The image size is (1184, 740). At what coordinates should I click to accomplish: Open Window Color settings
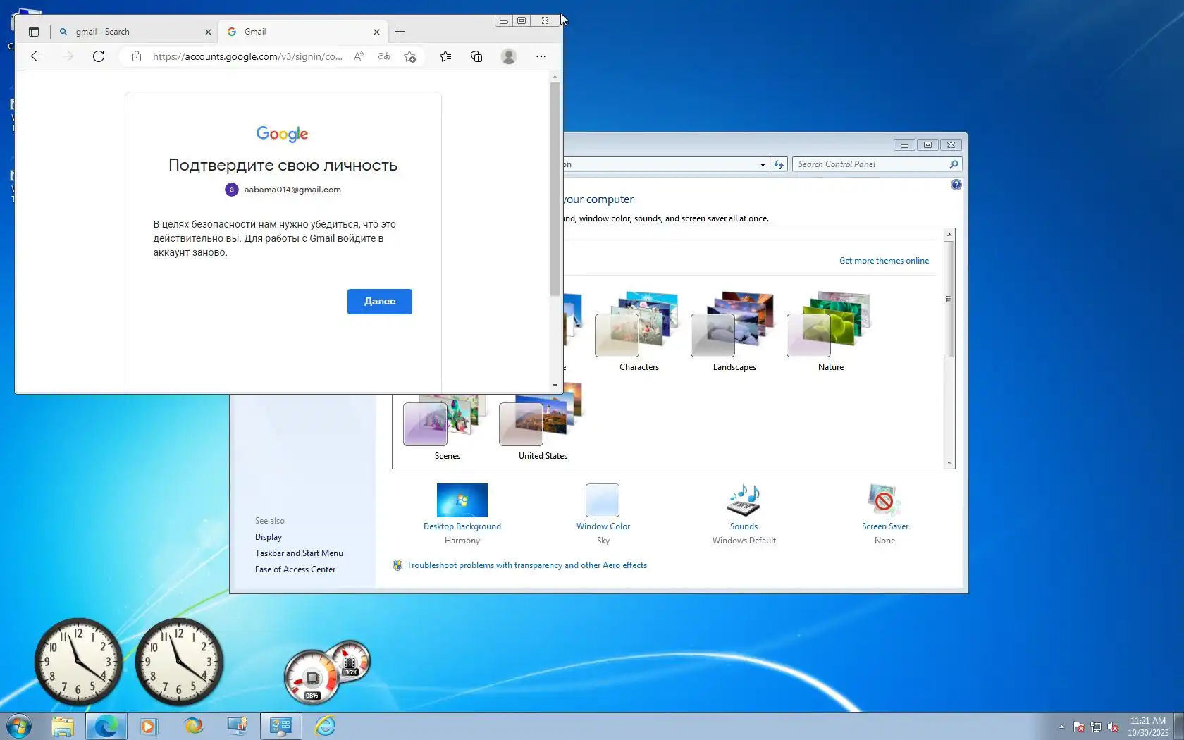603,514
